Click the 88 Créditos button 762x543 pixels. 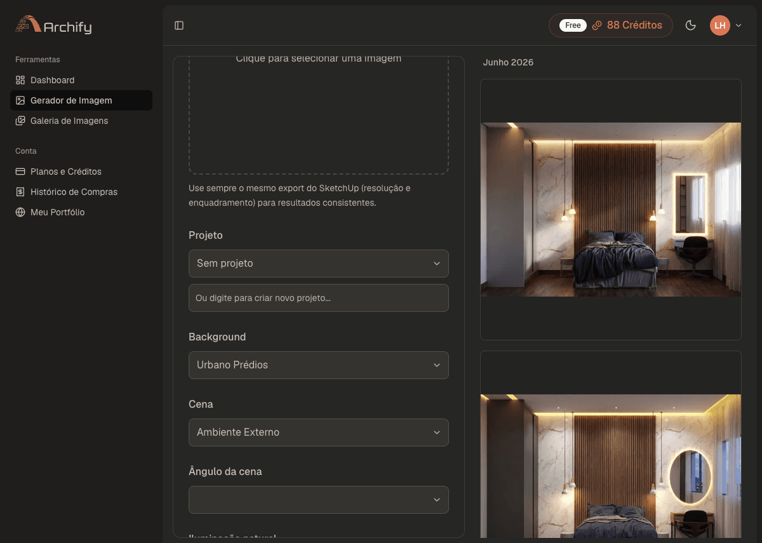coord(611,25)
